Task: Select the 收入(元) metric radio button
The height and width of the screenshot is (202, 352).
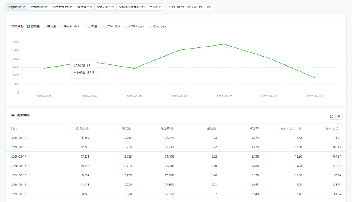Action: [150, 27]
